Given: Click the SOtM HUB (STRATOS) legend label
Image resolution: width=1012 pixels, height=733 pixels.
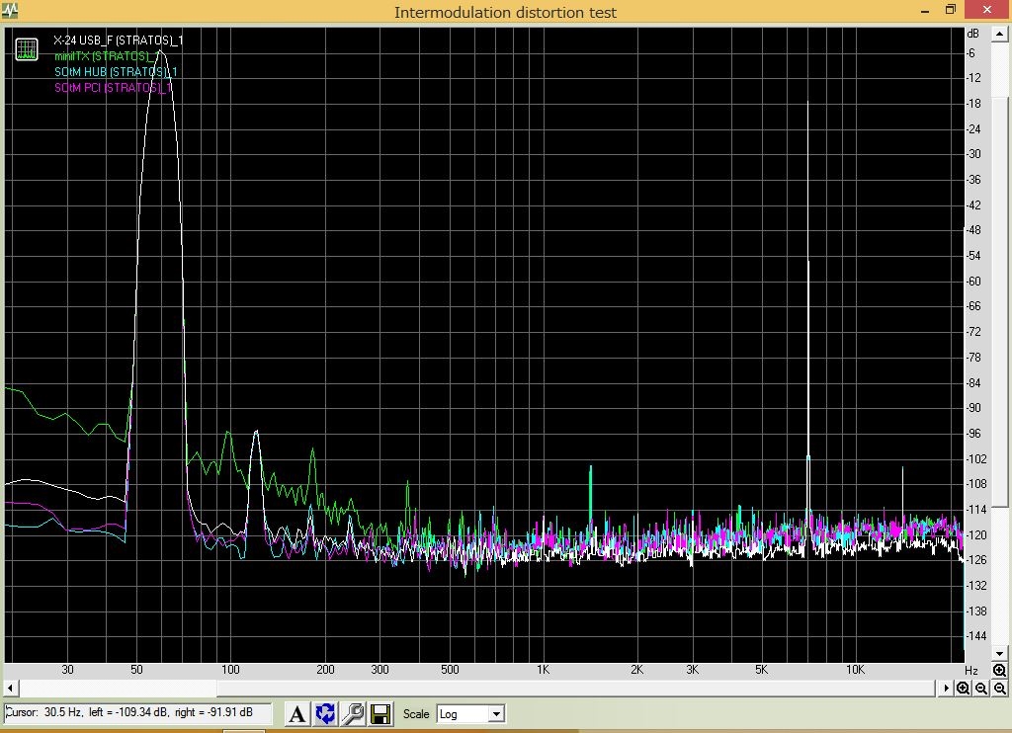Looking at the screenshot, I should (115, 72).
